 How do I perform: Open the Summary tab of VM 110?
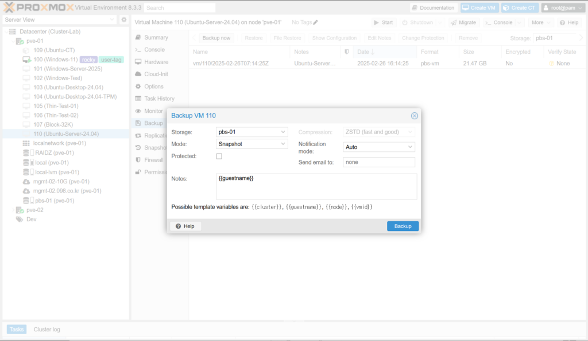coord(156,37)
